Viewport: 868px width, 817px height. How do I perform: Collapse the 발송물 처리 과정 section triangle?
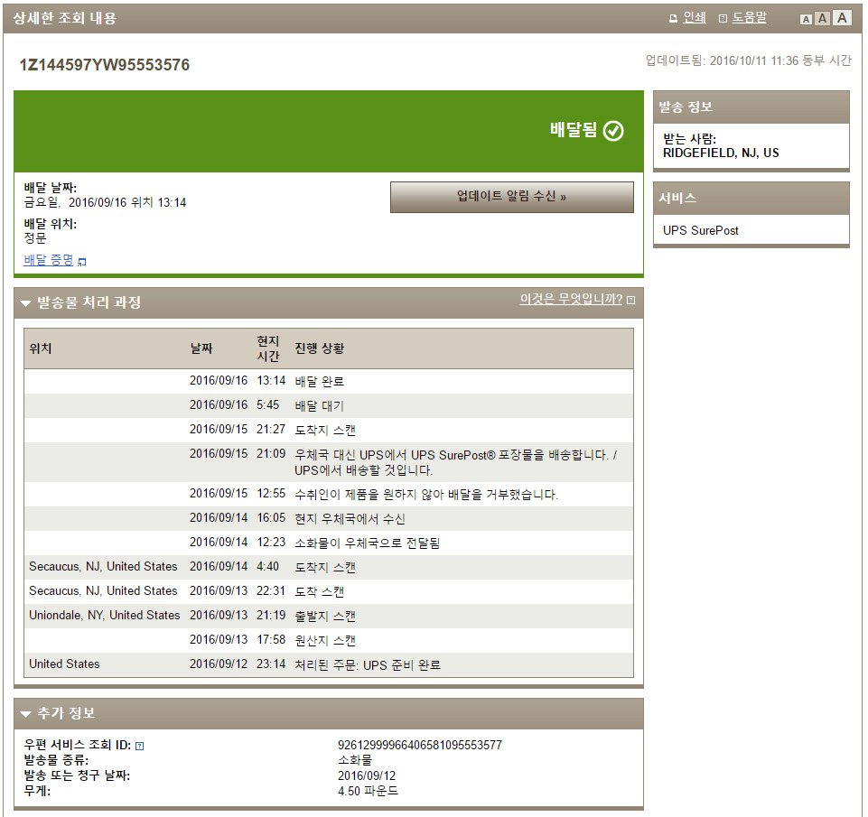pos(26,303)
